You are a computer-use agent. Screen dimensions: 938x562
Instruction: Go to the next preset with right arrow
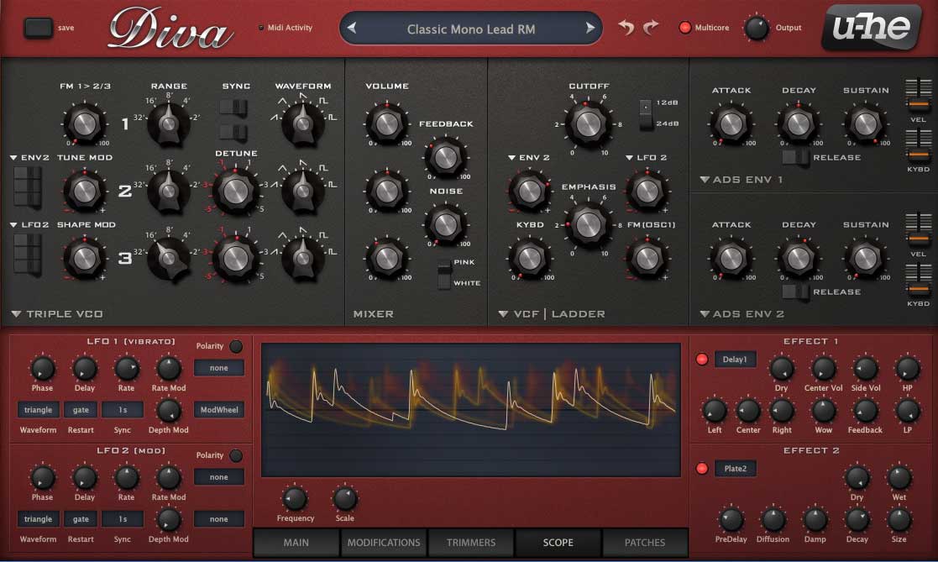point(590,28)
